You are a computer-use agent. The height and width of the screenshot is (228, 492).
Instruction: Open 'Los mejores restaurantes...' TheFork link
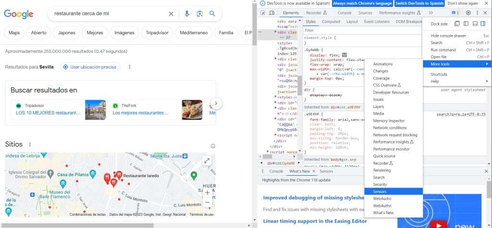pyautogui.click(x=140, y=113)
